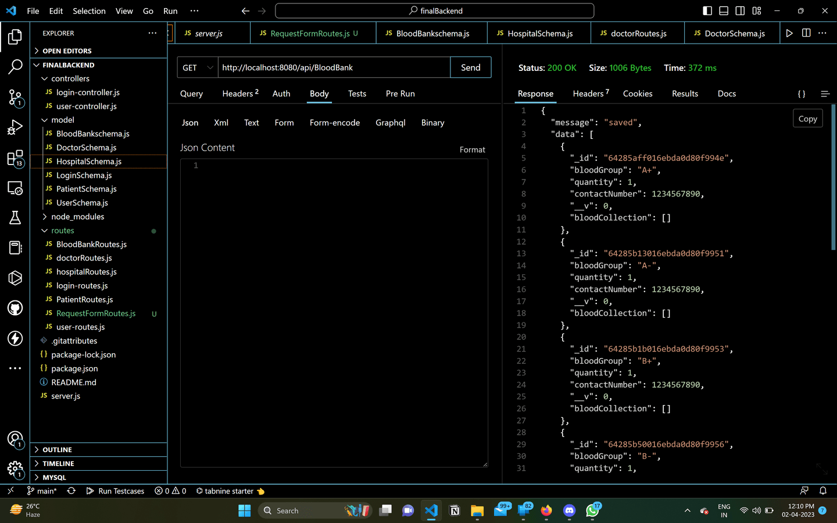
Task: Open Source Control view
Action: (15, 97)
